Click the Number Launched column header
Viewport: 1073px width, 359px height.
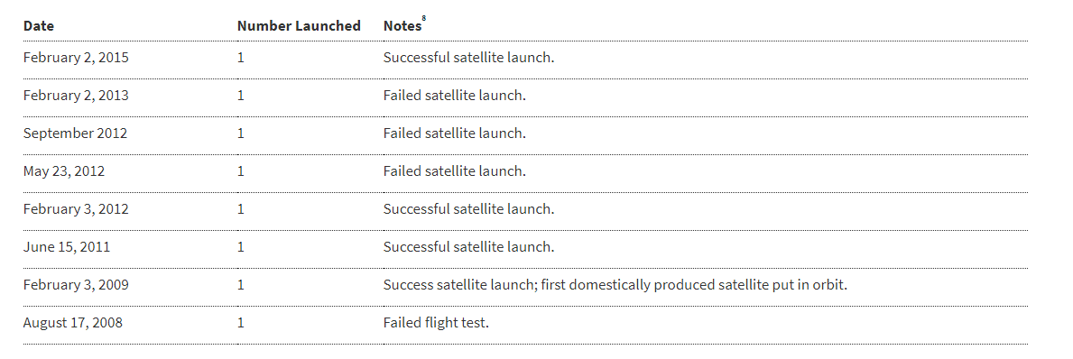point(299,26)
